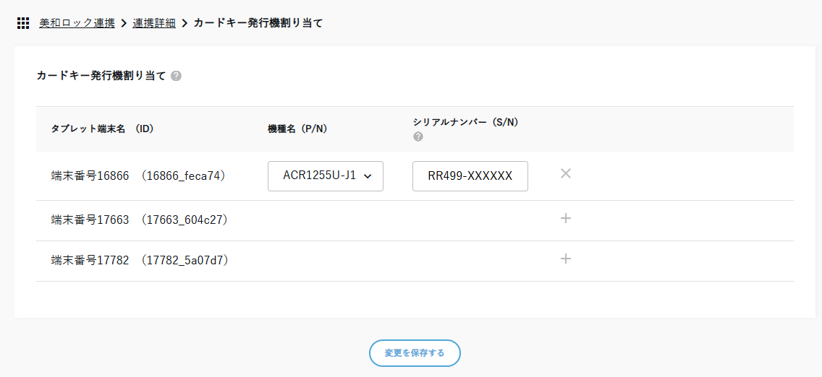This screenshot has height=377, width=822.
Task: Click the chevron after 美和ロック連携 breadcrumb
Action: point(124,23)
